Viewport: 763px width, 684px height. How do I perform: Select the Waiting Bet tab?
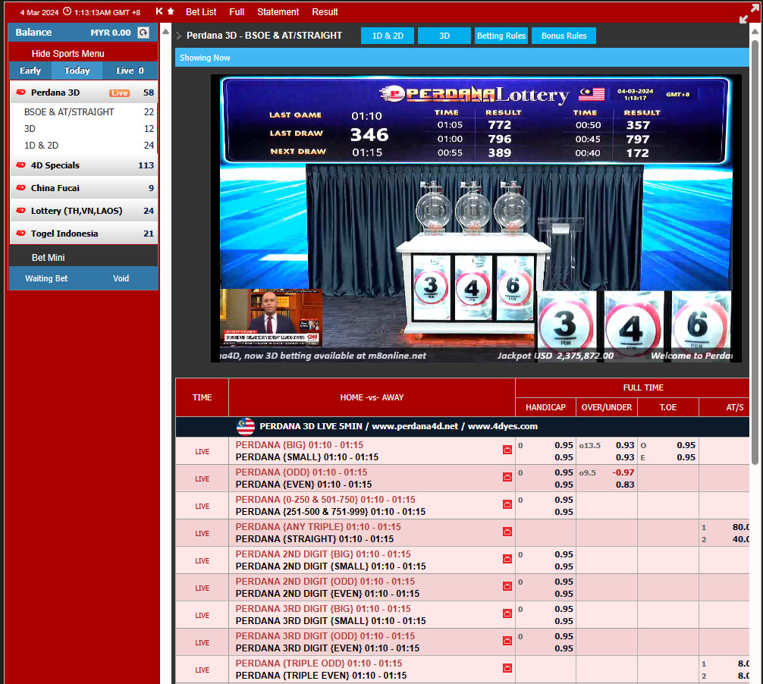click(46, 278)
